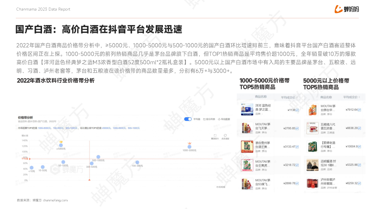The height and width of the screenshot is (209, 372).
Task: Activate the 圈选放大 box-zoom icon
Action: coord(215,136)
